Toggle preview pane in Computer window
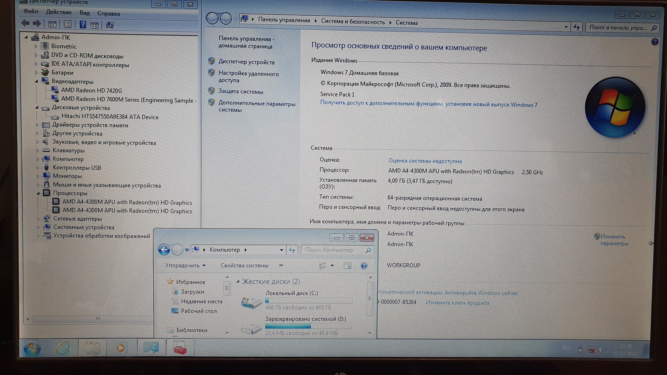Image resolution: width=667 pixels, height=375 pixels. (348, 266)
